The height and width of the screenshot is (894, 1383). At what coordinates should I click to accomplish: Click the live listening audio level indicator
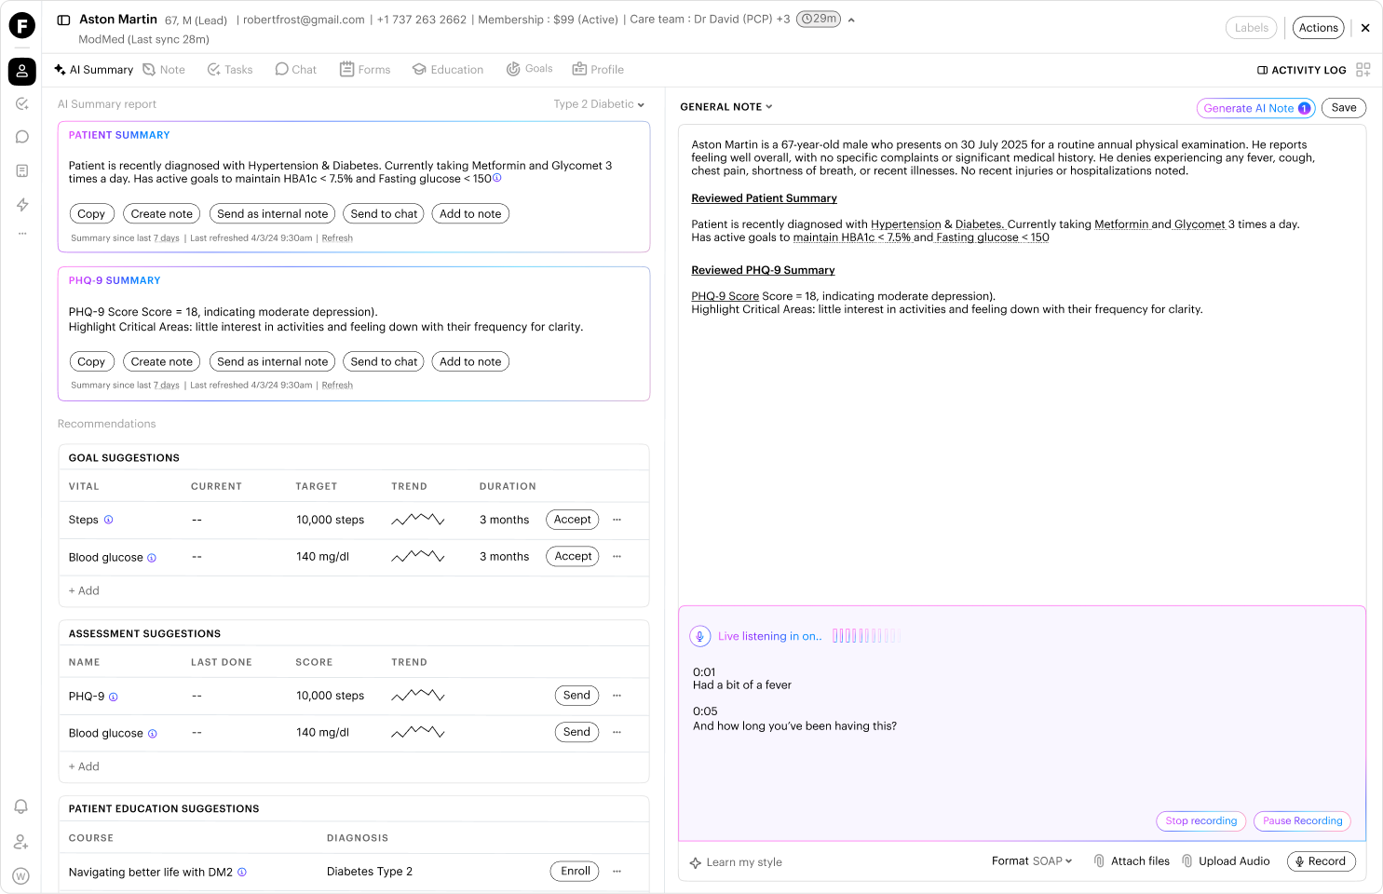coord(866,636)
